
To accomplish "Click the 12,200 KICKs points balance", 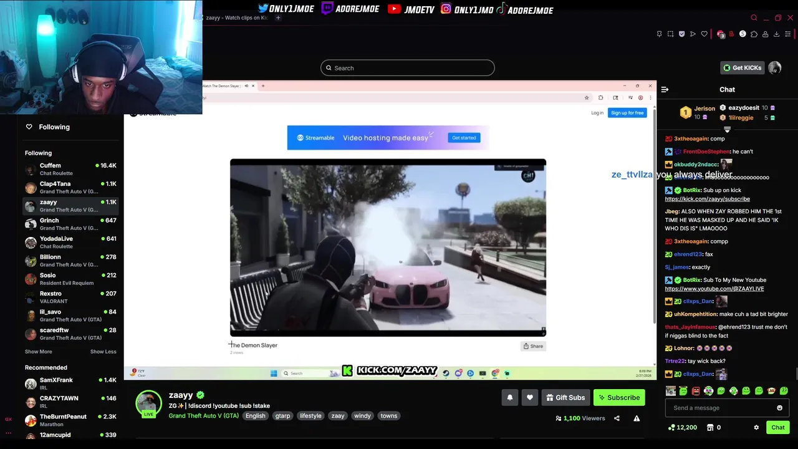I will (682, 428).
